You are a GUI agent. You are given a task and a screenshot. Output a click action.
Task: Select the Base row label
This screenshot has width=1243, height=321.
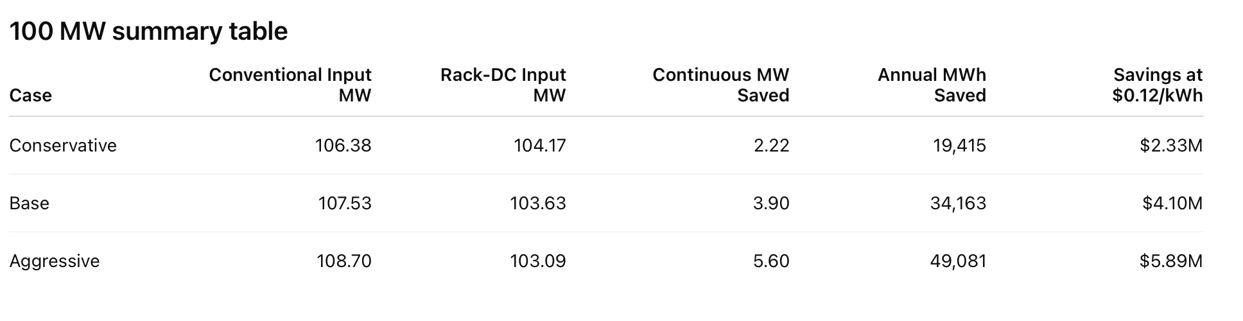coord(30,204)
